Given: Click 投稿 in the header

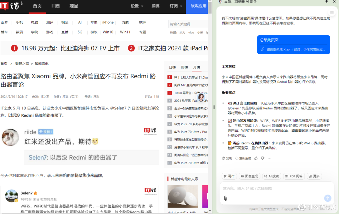Looking at the screenshot, I should point(155,6).
